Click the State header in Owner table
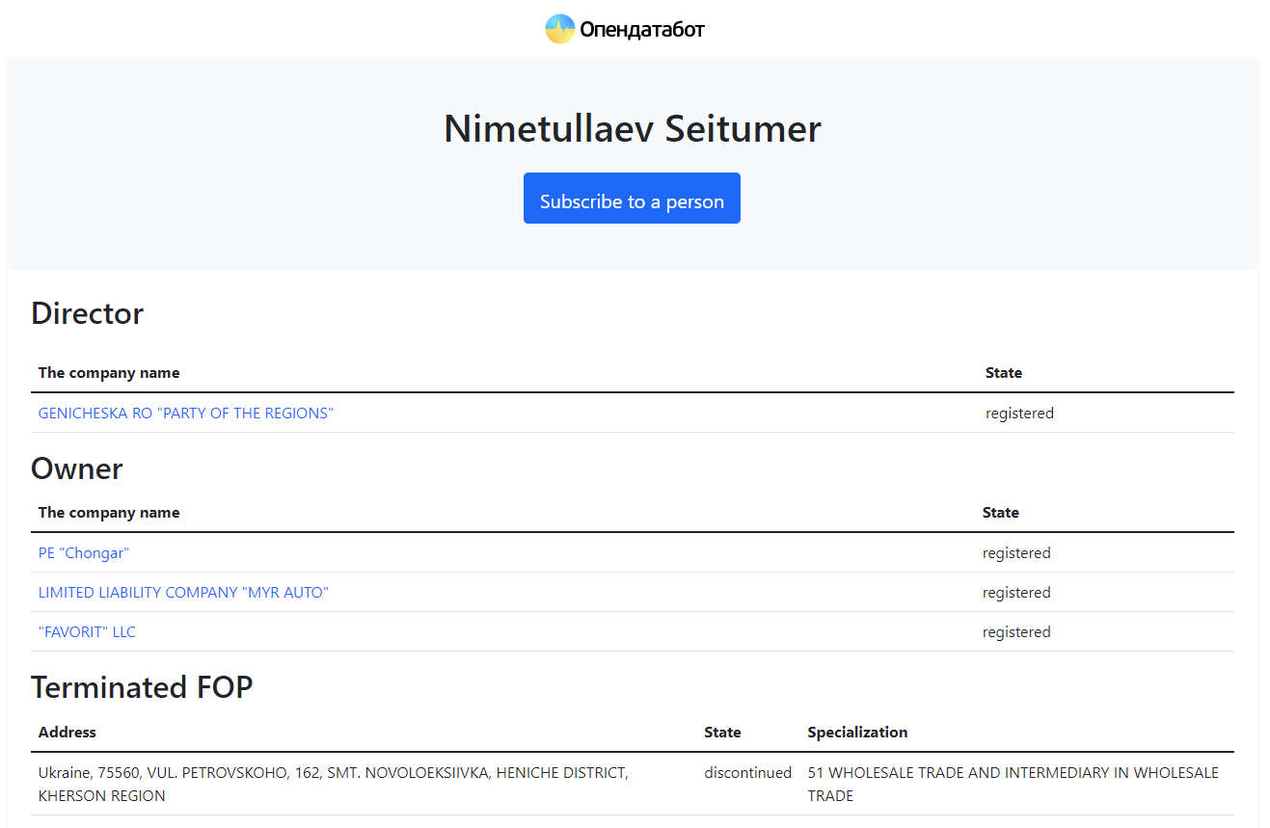 1001,513
